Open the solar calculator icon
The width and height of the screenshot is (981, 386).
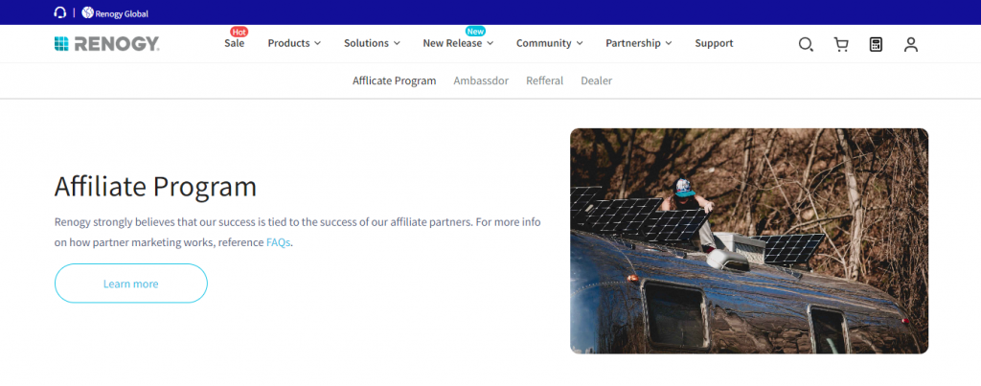[x=876, y=44]
